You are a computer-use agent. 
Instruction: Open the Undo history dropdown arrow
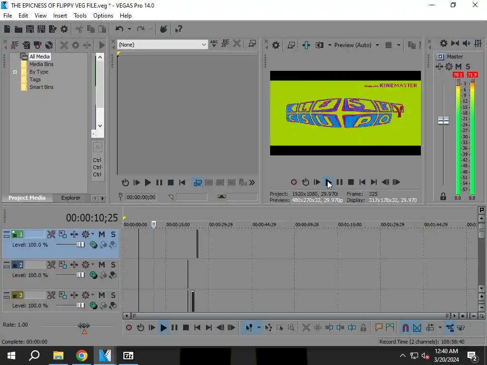coord(129,29)
